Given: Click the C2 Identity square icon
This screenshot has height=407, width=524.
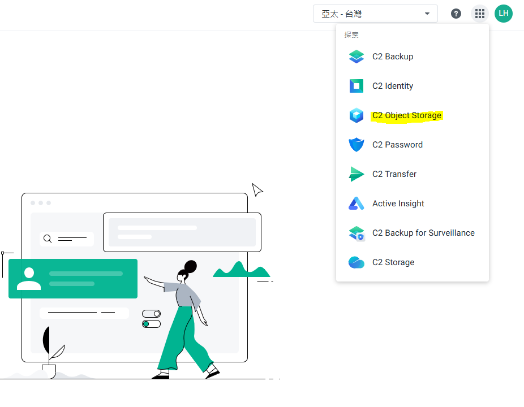Looking at the screenshot, I should 357,86.
